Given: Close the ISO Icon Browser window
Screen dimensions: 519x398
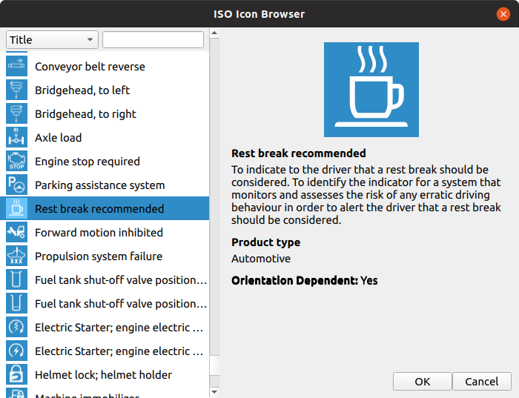Looking at the screenshot, I should coord(503,14).
